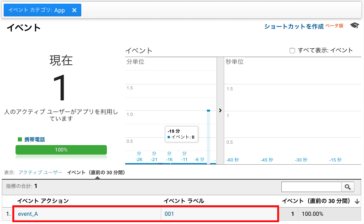Select イベント（直前の 30 分間）tab
The width and height of the screenshot is (364, 224).
96,172
